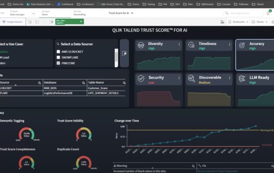Click the Security trend chart
Viewport: 274px width, 173px height.
(x=159, y=98)
